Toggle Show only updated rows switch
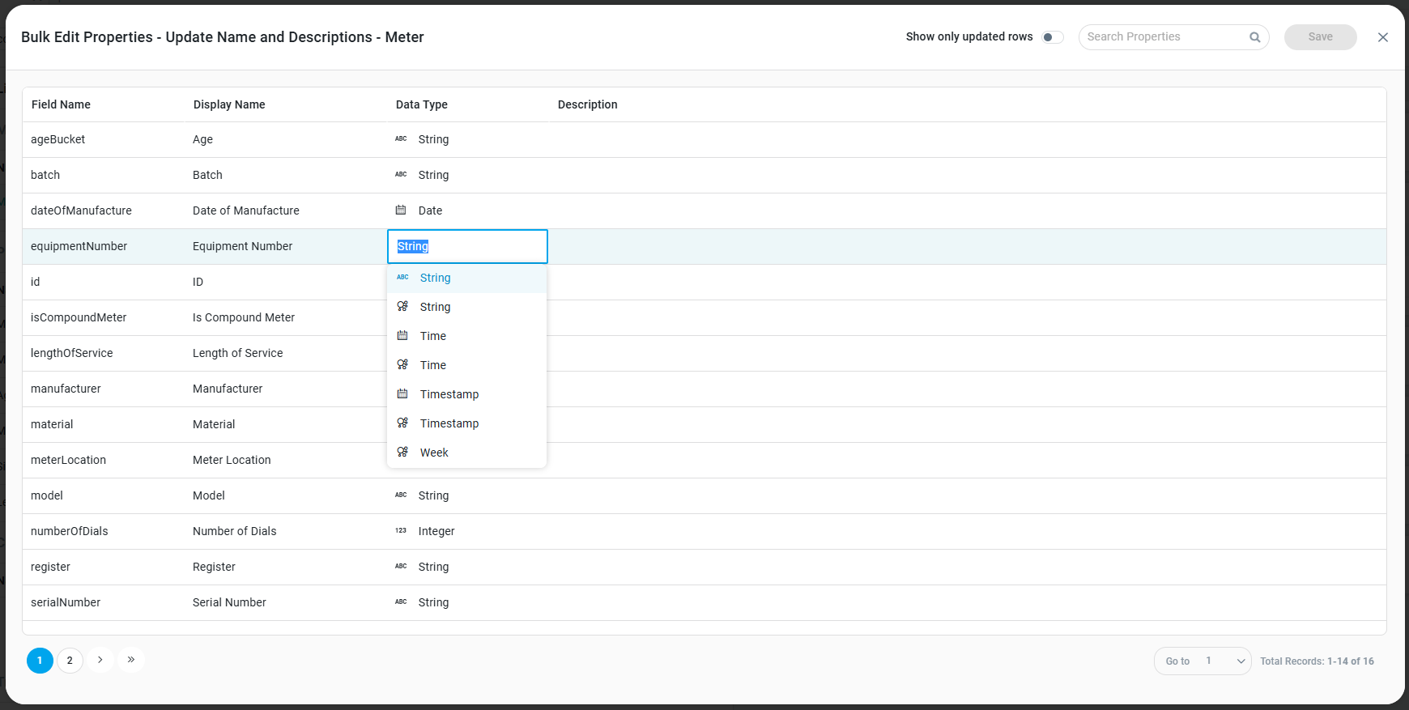1409x710 pixels. tap(1052, 37)
